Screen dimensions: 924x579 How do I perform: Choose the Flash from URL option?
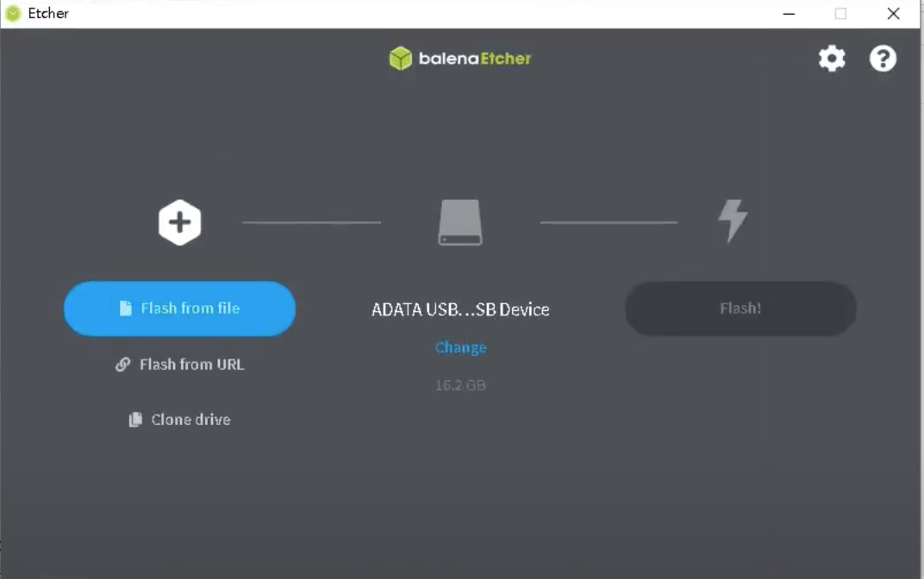[191, 364]
